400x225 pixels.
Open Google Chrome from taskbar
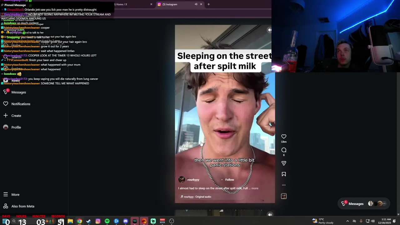(80, 221)
